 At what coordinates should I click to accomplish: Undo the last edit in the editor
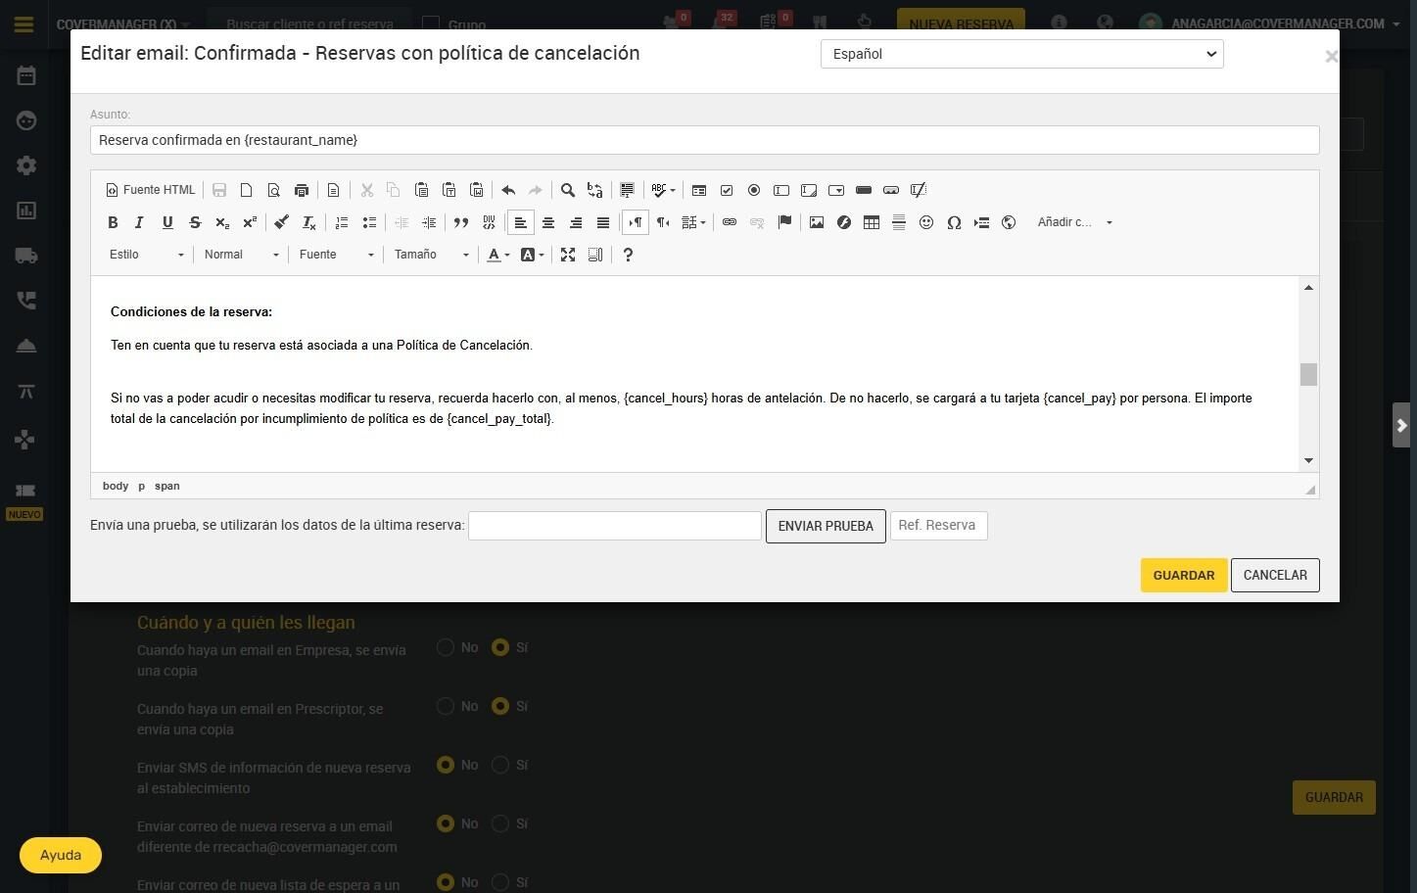tap(508, 190)
